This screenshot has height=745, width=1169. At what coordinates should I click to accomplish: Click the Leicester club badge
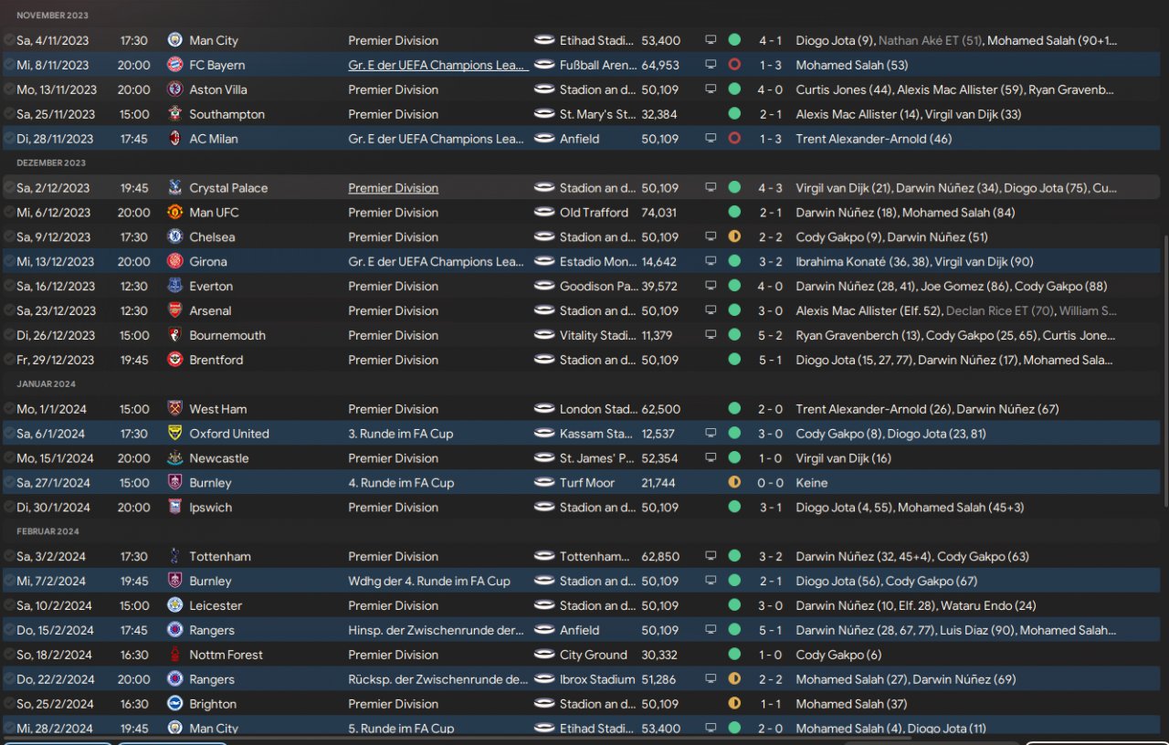coord(175,605)
